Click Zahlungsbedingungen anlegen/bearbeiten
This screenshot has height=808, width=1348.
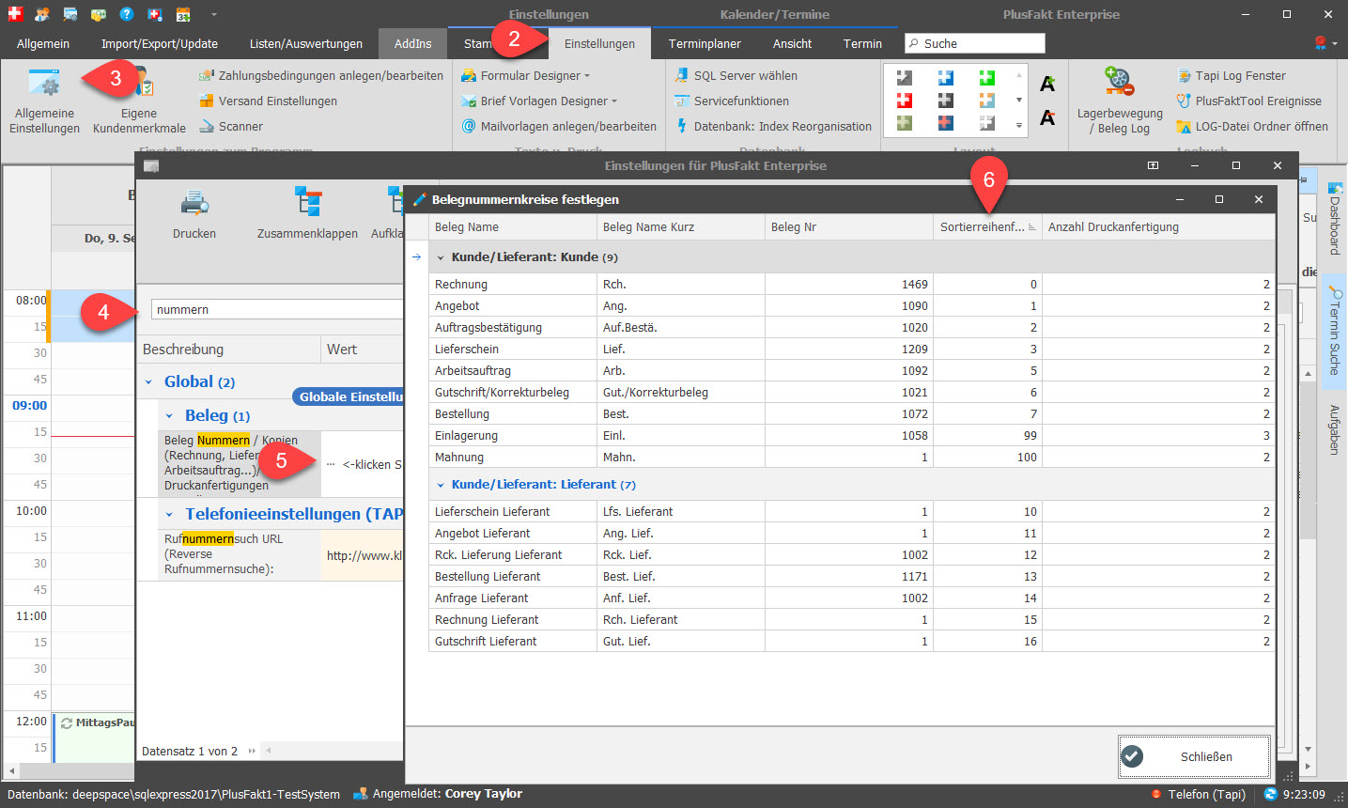click(320, 75)
